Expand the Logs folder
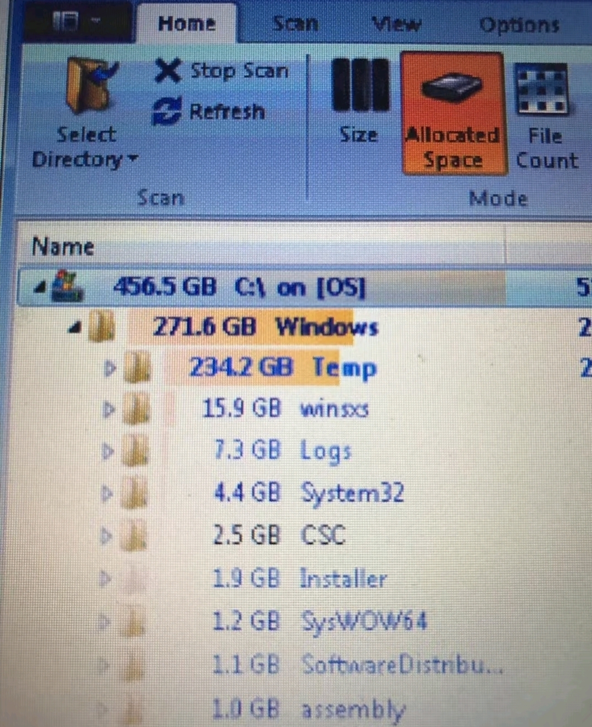This screenshot has height=727, width=592. 108,451
